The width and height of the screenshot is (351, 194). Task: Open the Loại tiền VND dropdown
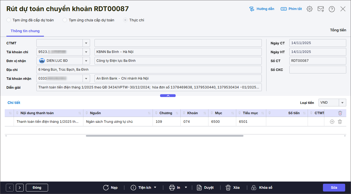[342, 103]
